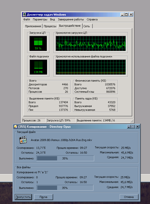Click the page file 134 МБ gauge

click(x=38, y=67)
